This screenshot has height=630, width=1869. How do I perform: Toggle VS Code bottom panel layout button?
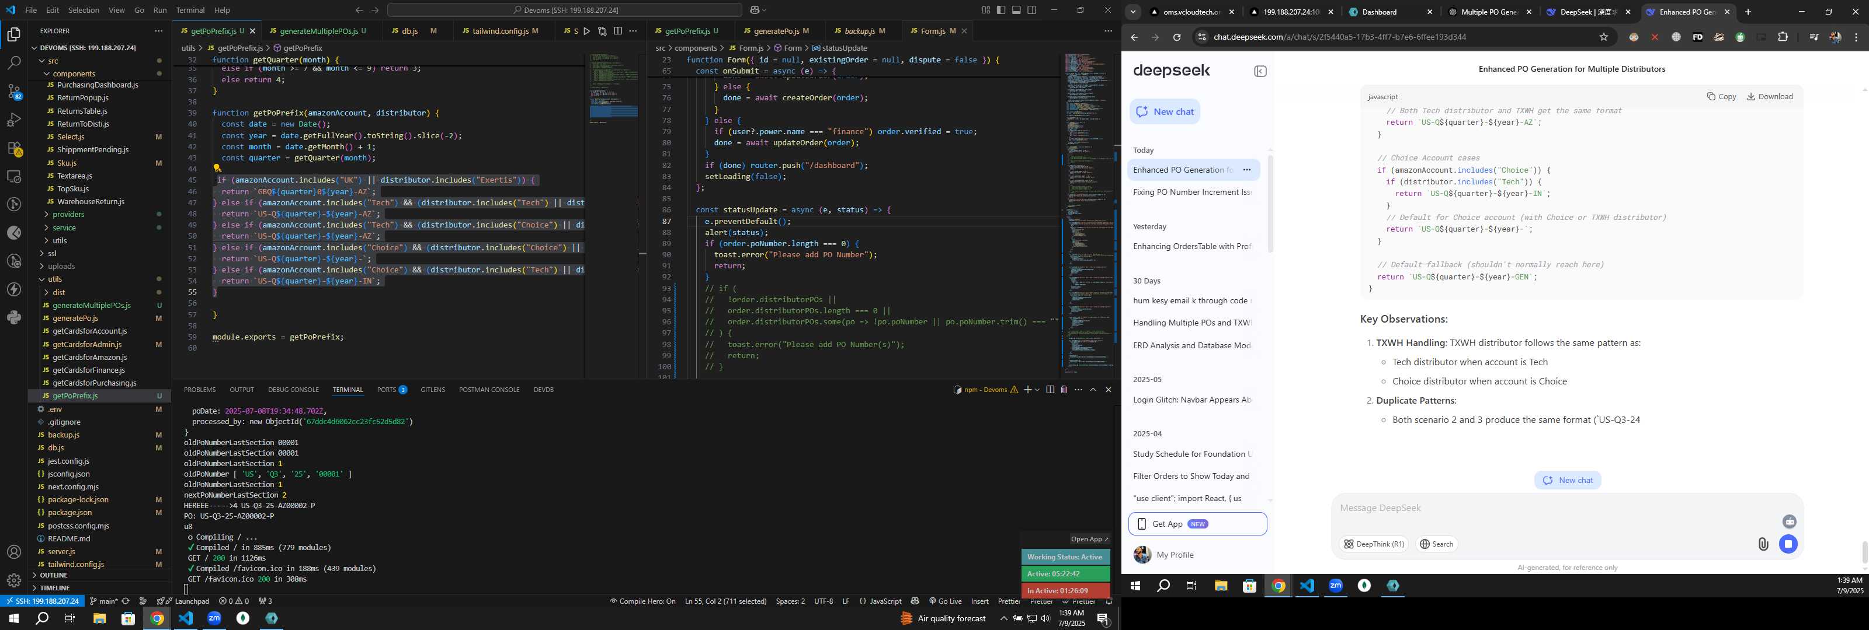click(x=1016, y=10)
